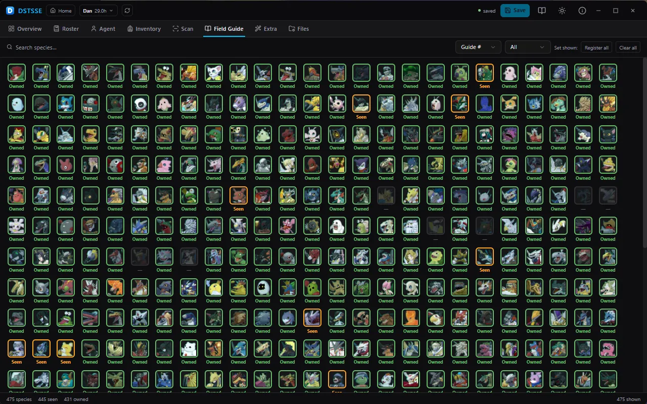Select the Seen yellow bear thumbnail

pos(65,348)
